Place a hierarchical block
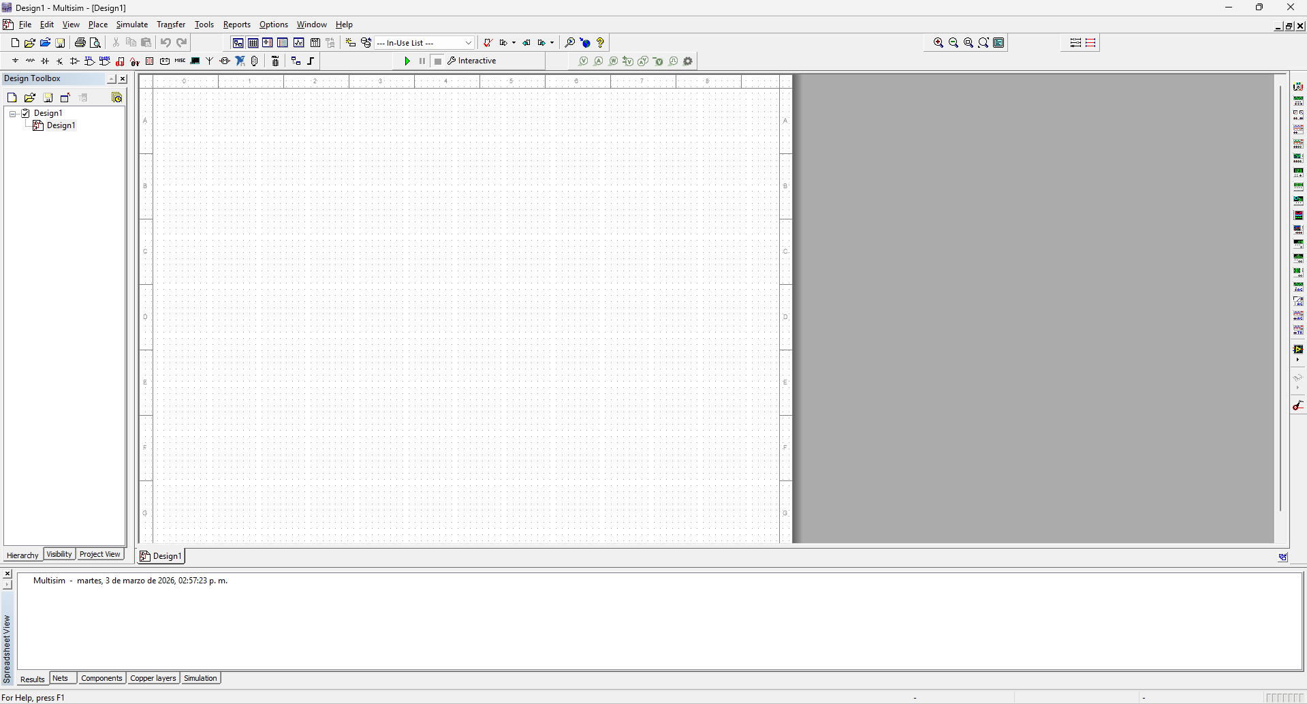 tap(296, 61)
